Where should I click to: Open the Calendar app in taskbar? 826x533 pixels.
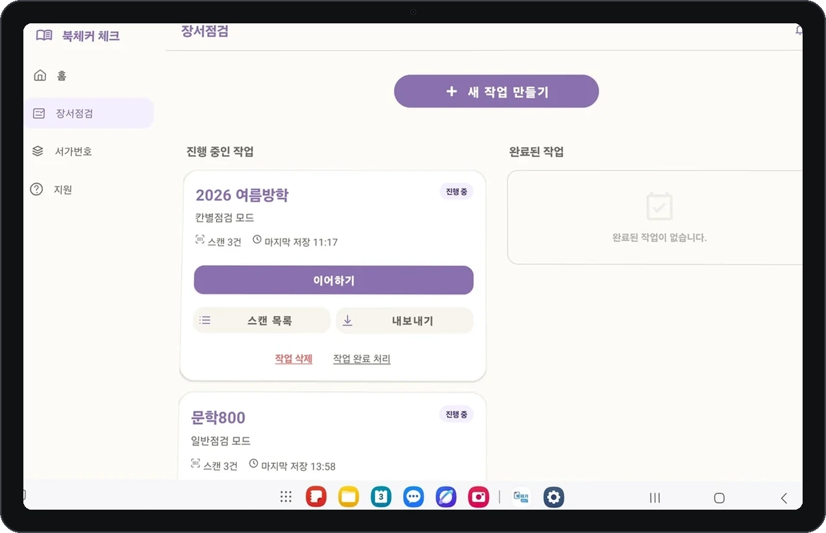[381, 497]
